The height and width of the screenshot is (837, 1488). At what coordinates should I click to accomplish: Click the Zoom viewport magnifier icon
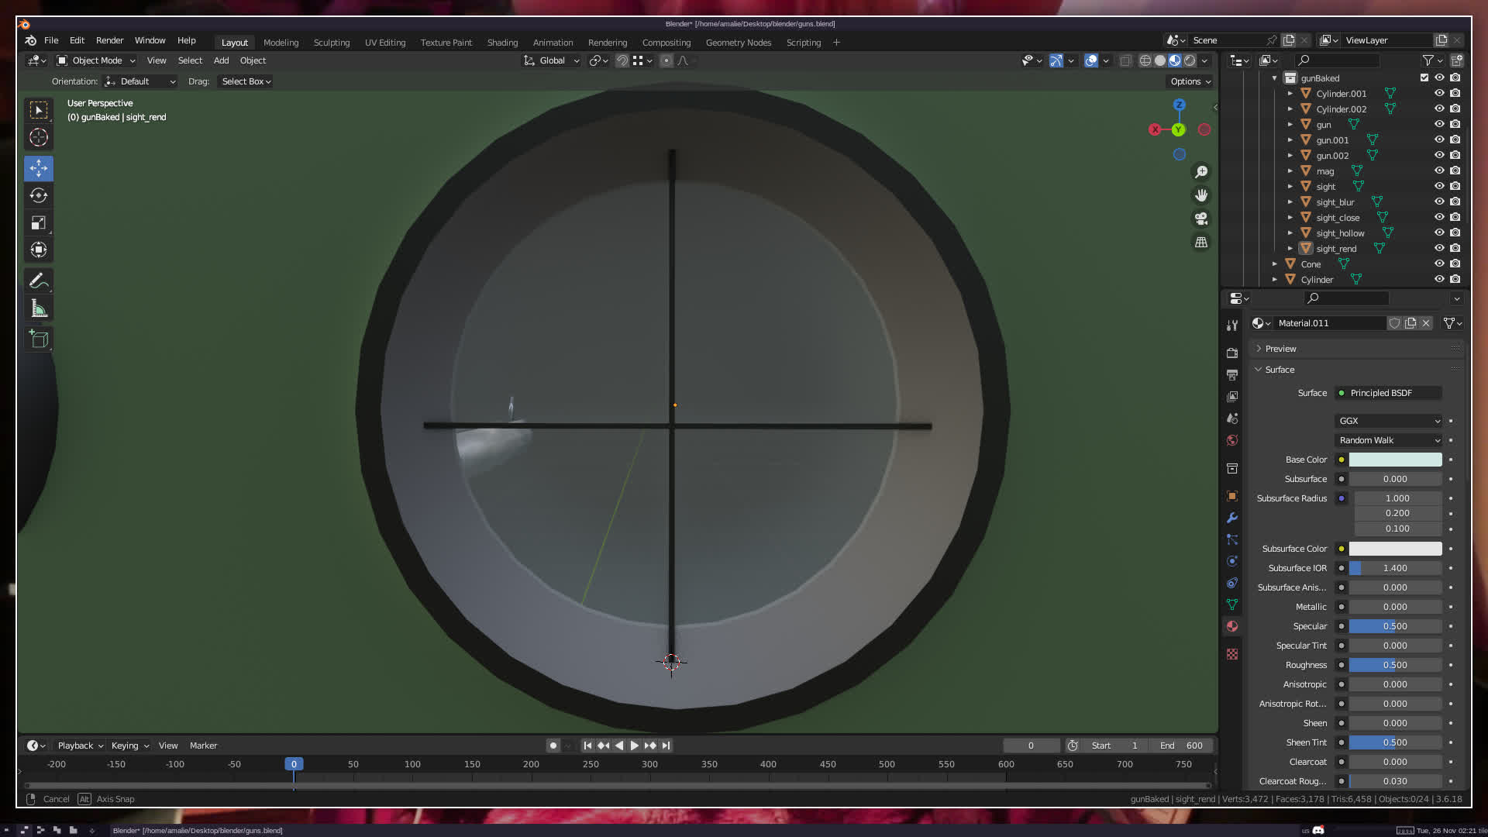1201,172
